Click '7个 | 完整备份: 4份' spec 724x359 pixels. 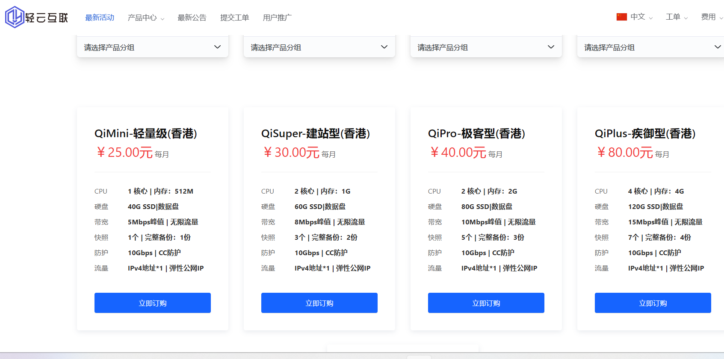pyautogui.click(x=659, y=237)
